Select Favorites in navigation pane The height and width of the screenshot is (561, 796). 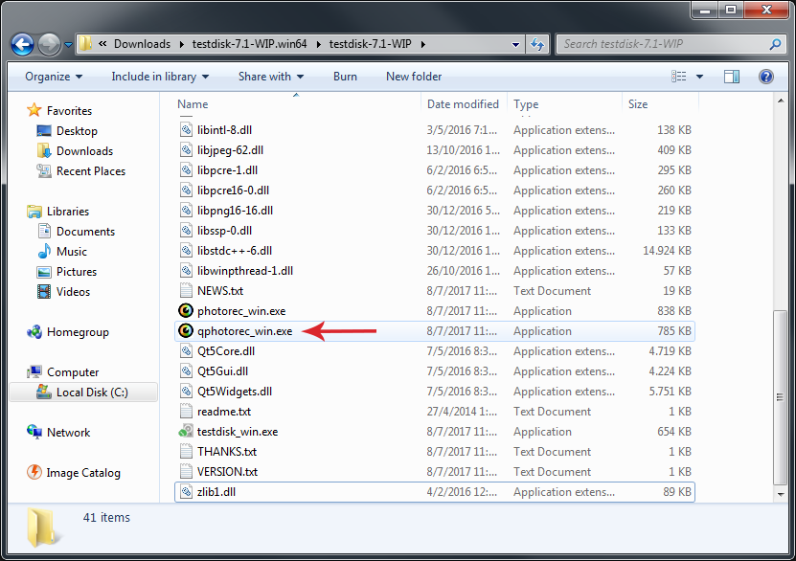click(x=69, y=111)
